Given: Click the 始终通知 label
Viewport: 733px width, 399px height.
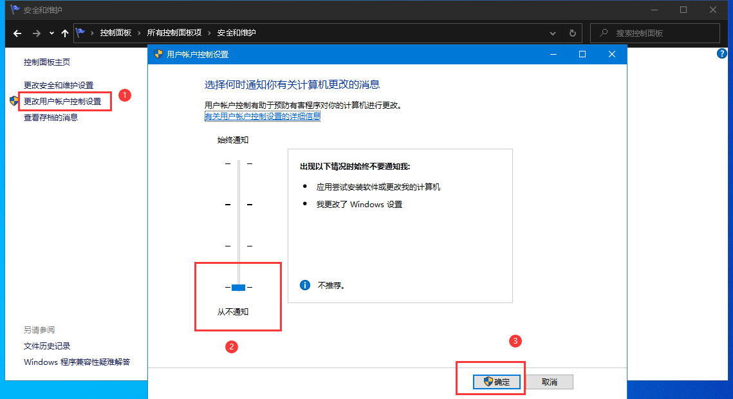Looking at the screenshot, I should [233, 140].
